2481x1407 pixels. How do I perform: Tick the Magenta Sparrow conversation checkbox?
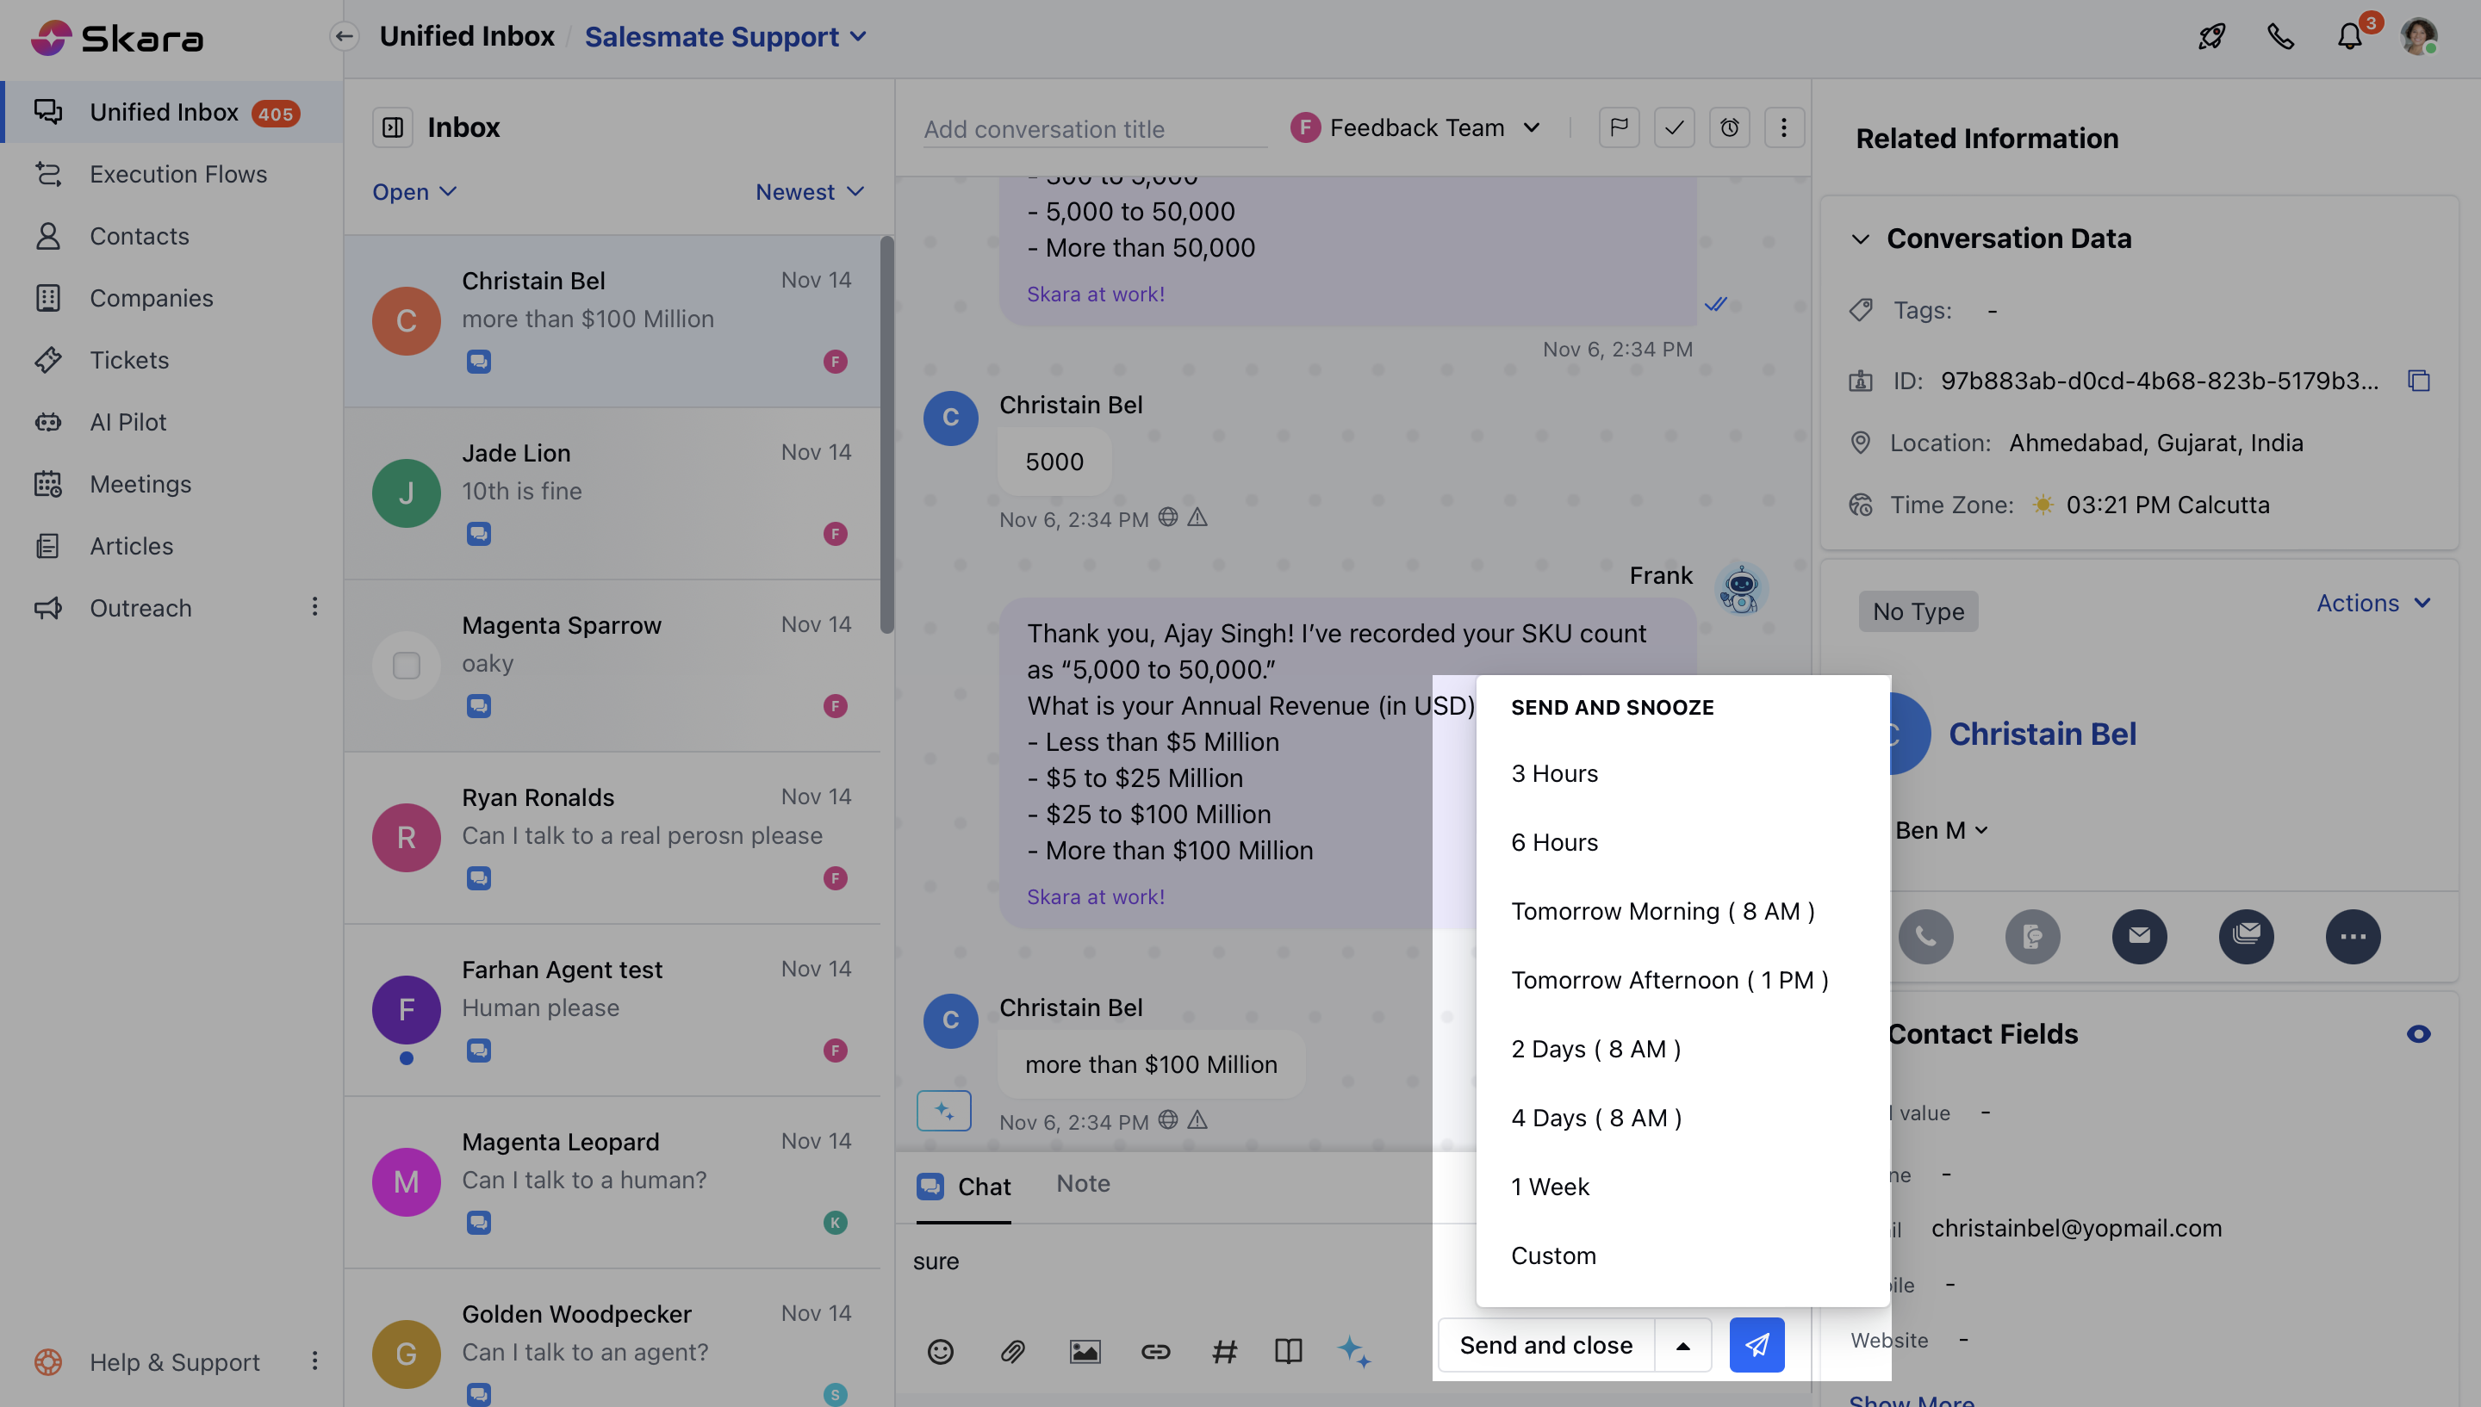pyautogui.click(x=406, y=665)
